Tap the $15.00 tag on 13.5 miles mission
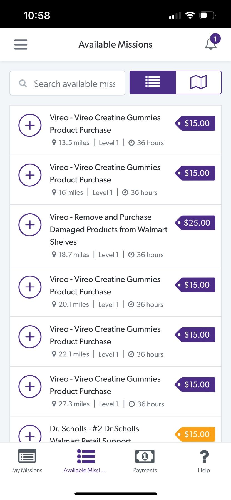This screenshot has height=500, width=231. [x=195, y=123]
